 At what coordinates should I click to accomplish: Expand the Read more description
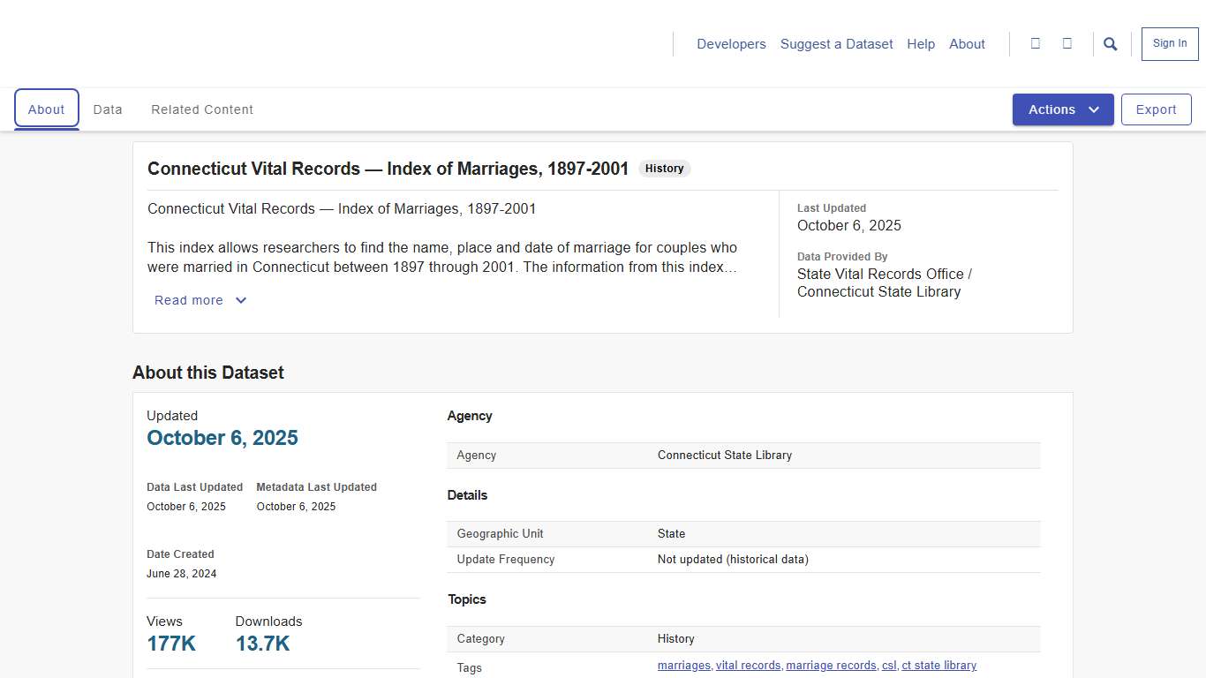[x=188, y=300]
